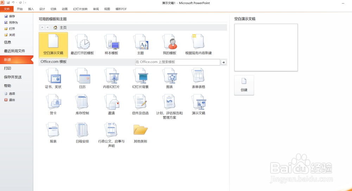
Task: Open the 信件及信函 letters category
Action: (140, 105)
